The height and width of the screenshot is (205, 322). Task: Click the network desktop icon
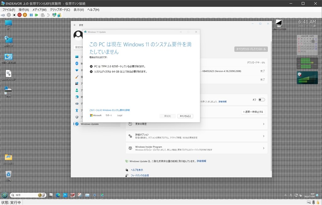coord(8,42)
